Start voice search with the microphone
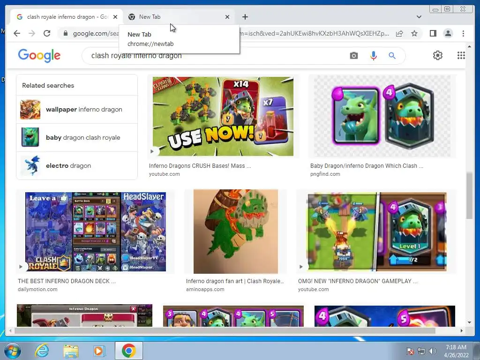 (373, 56)
